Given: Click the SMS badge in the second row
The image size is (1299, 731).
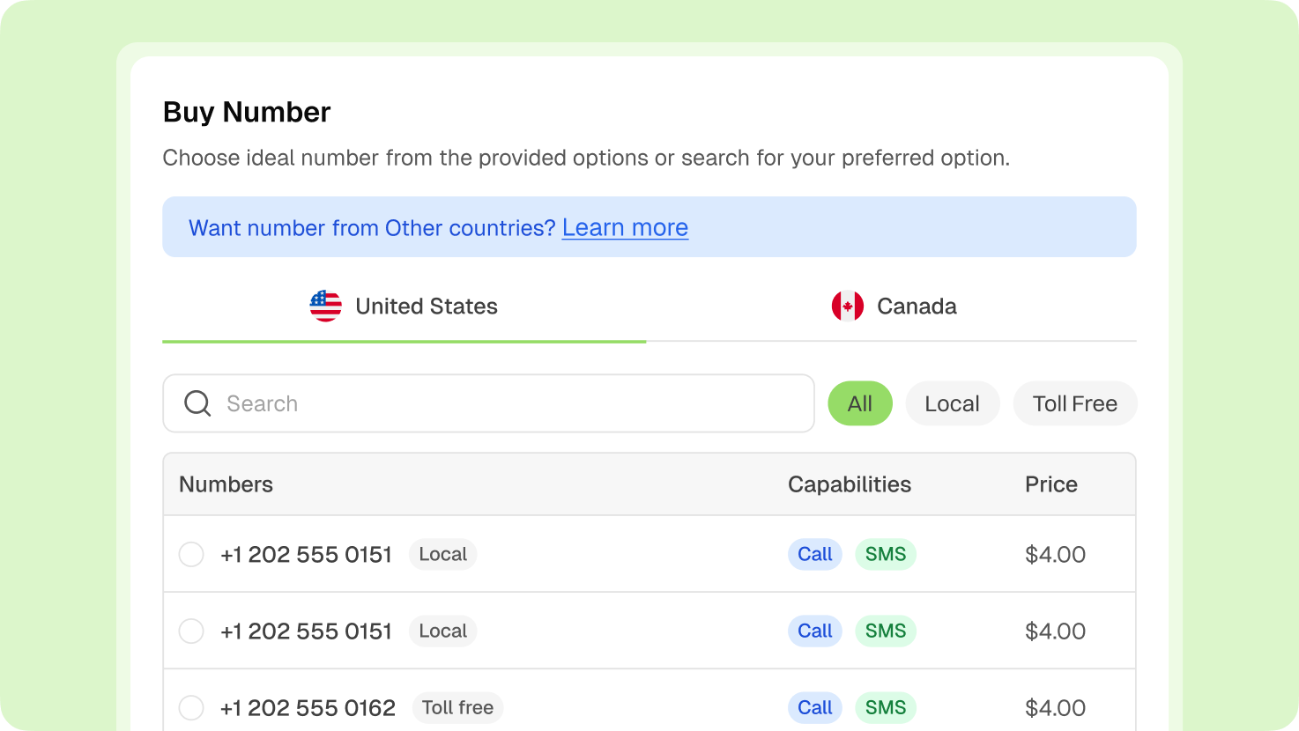Looking at the screenshot, I should (885, 631).
